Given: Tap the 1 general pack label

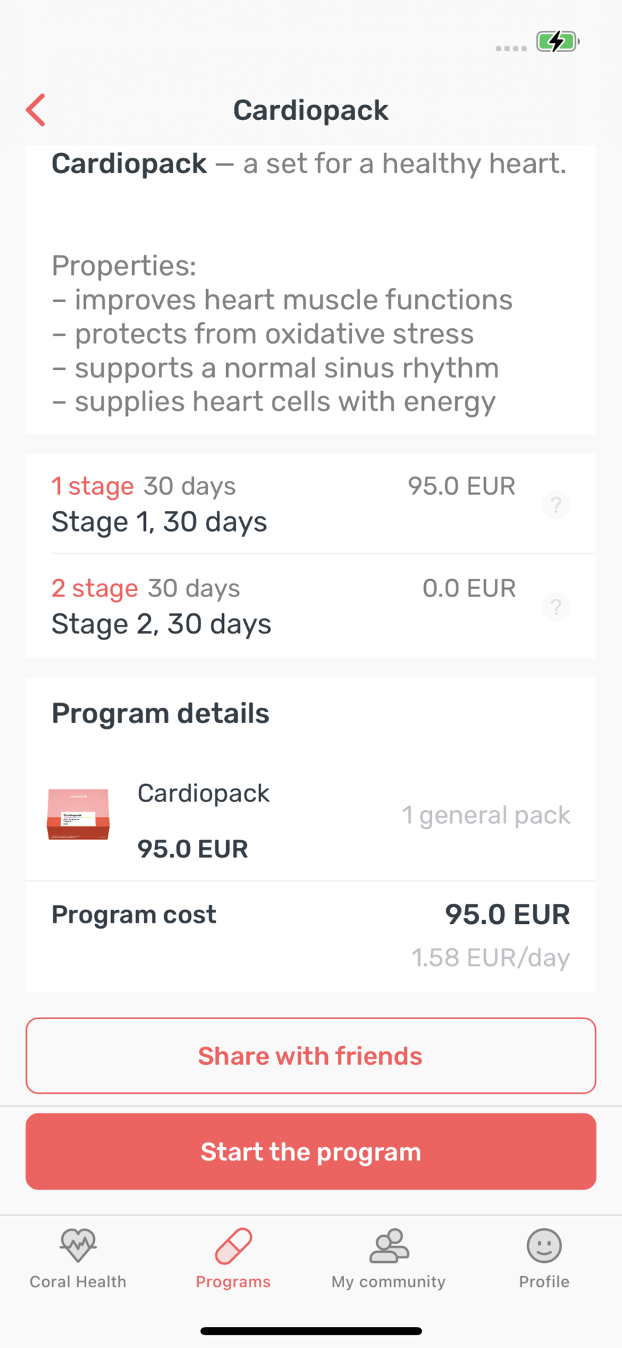Looking at the screenshot, I should pyautogui.click(x=486, y=815).
